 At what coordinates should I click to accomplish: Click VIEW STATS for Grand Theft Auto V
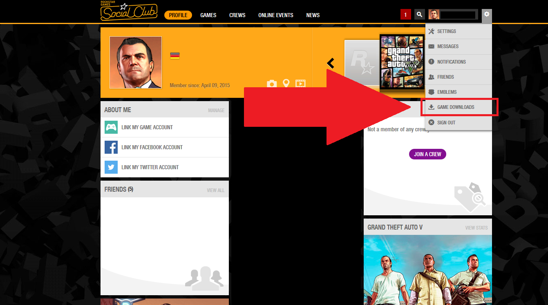pos(476,228)
